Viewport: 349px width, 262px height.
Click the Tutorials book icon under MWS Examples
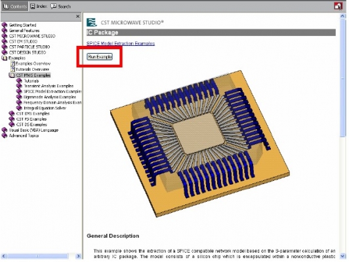[x=19, y=81]
